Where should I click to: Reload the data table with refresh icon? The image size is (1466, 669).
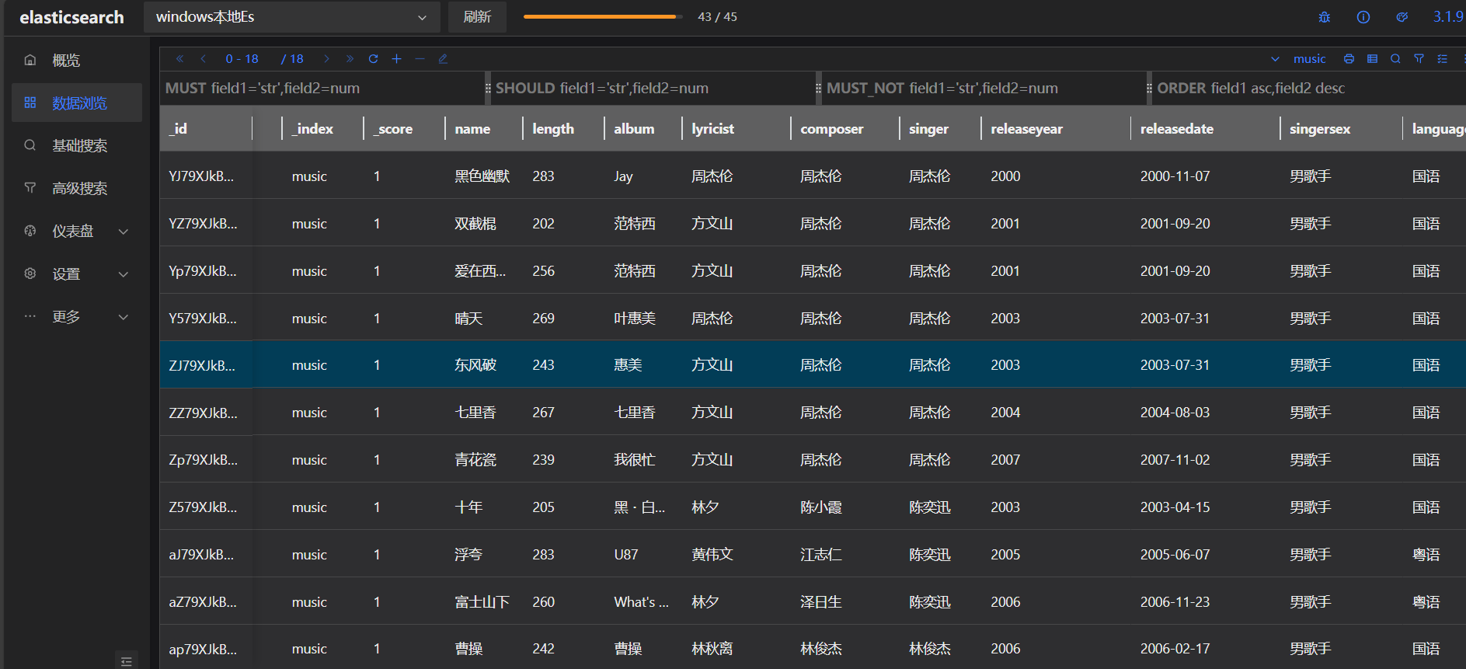373,59
